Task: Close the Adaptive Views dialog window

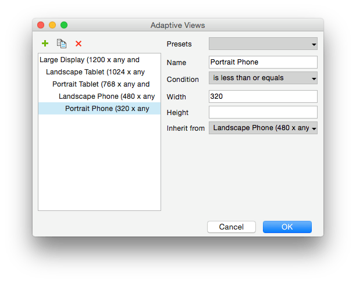Action: coord(41,25)
